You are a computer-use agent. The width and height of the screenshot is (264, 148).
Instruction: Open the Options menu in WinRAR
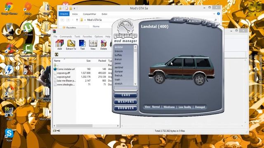99,37
